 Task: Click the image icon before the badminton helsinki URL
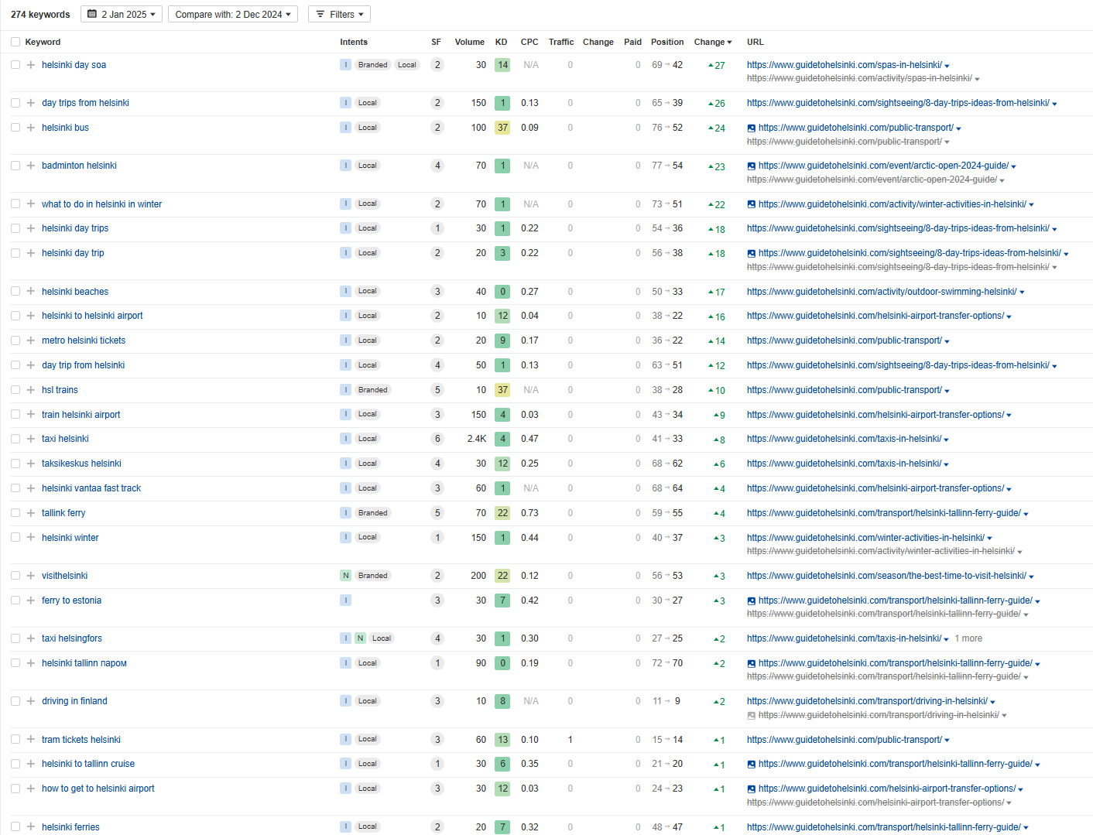tap(751, 166)
